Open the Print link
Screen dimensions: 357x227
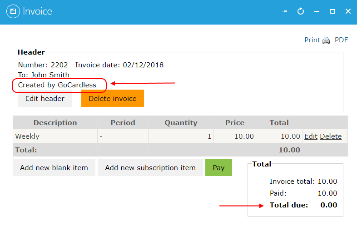(x=312, y=40)
